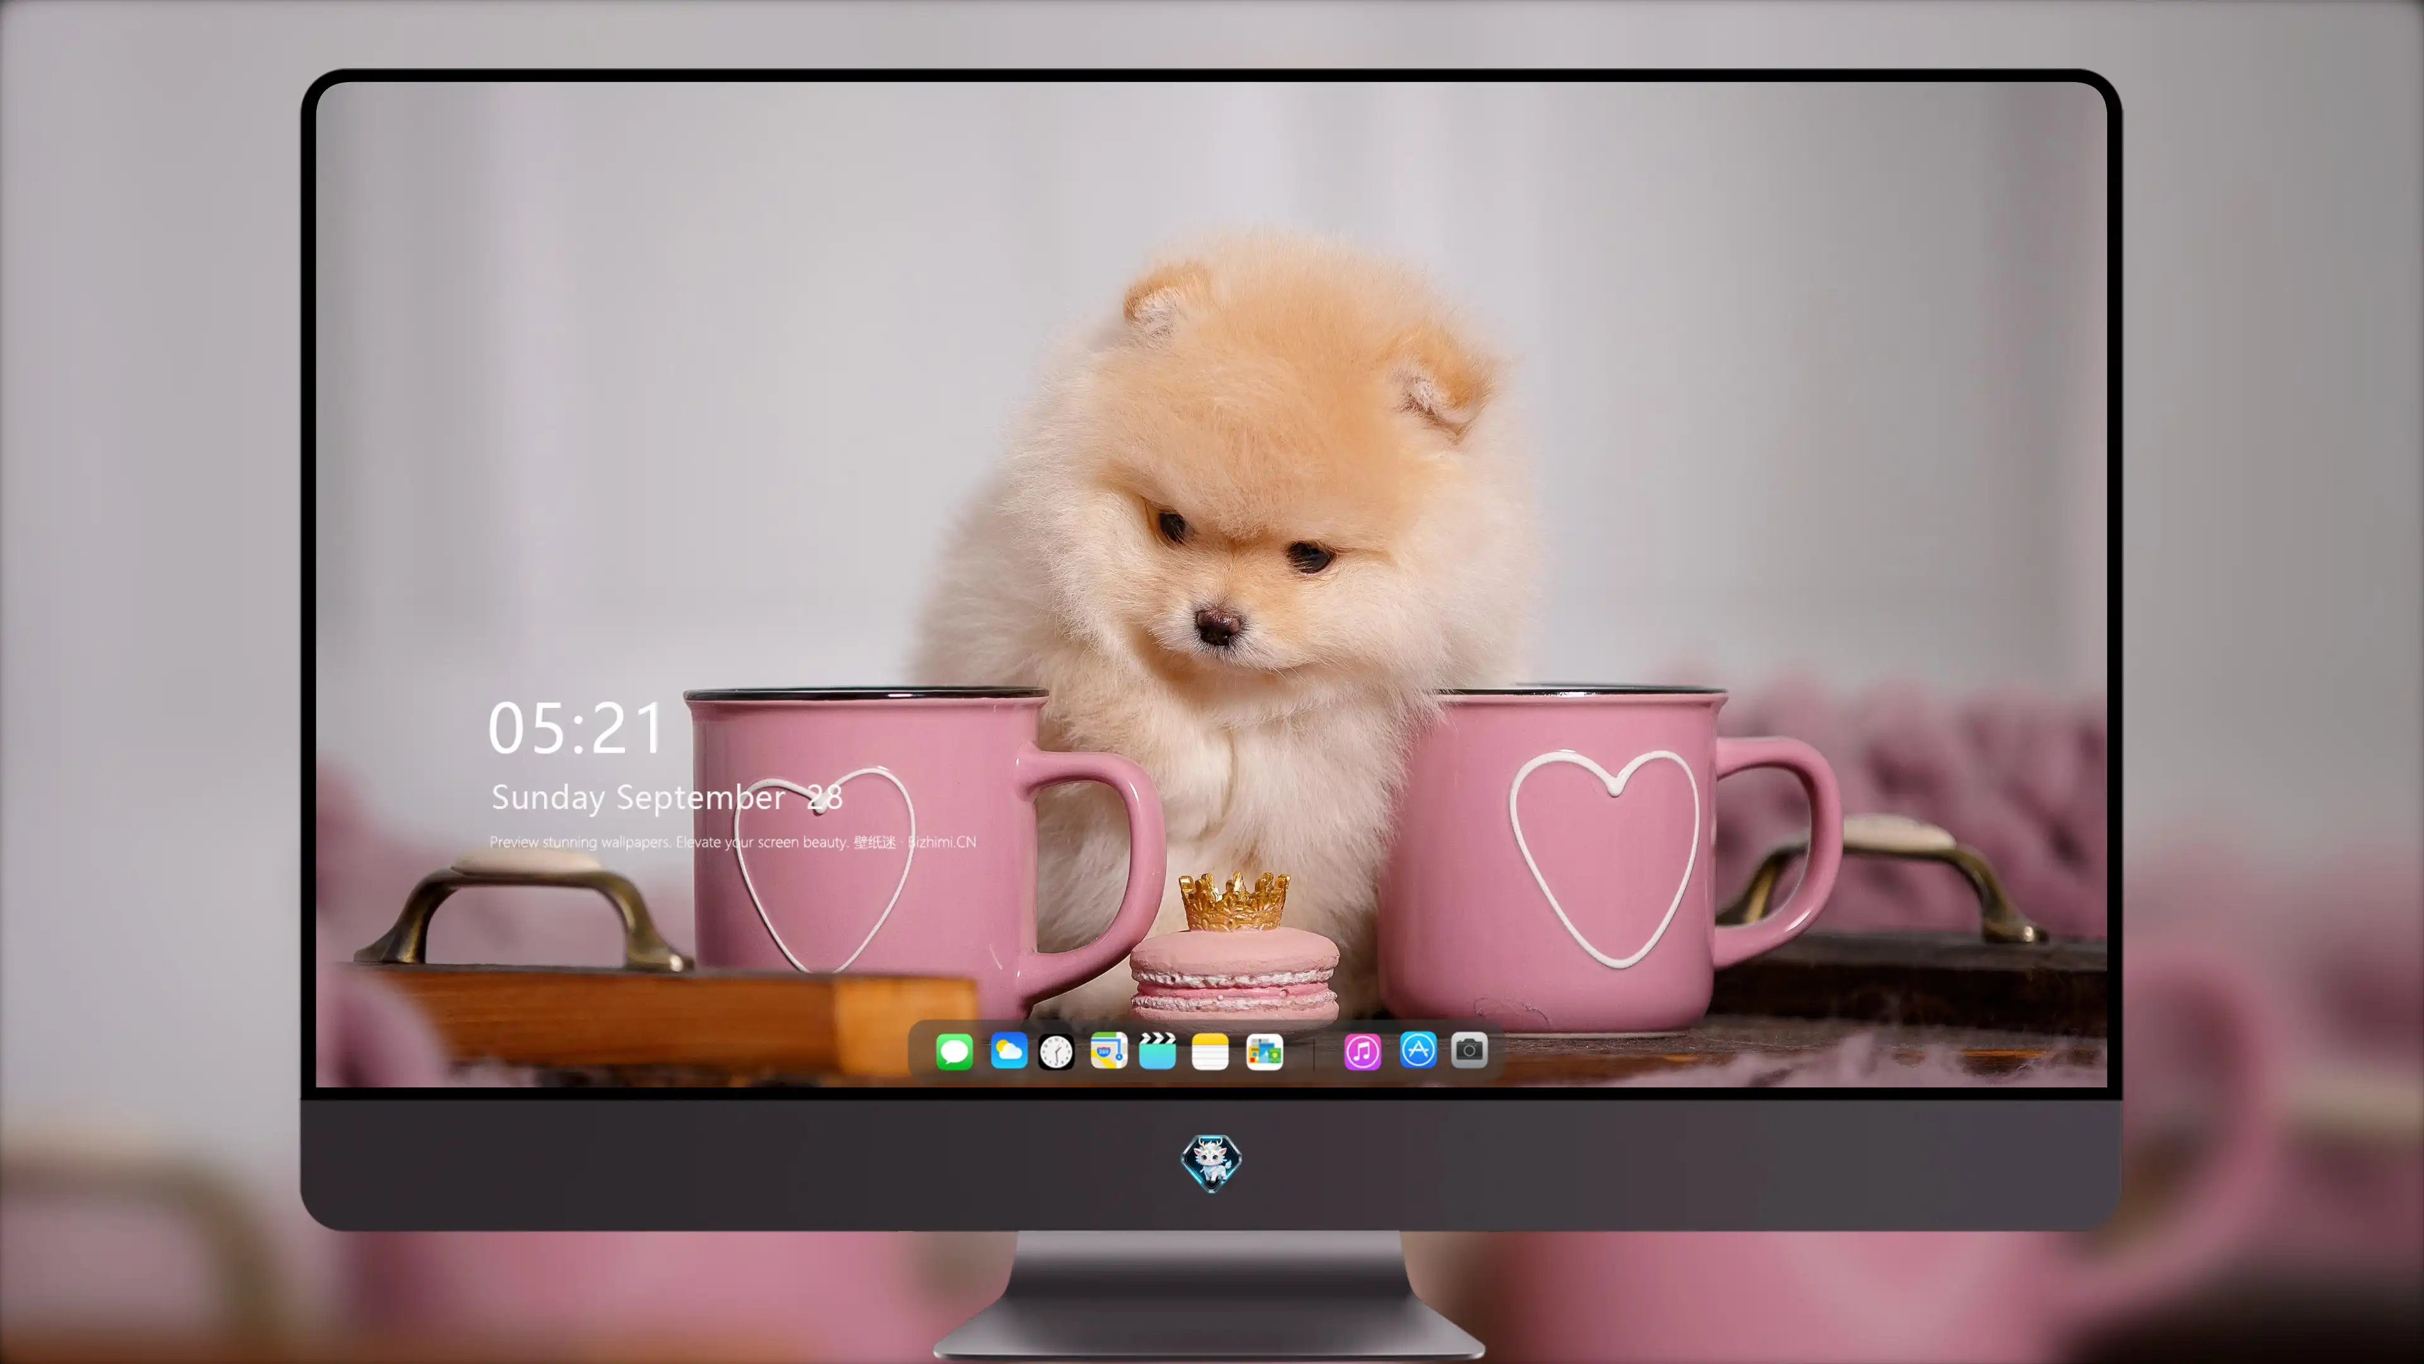
Task: Launch the Maps app from the dock
Action: (x=1108, y=1051)
